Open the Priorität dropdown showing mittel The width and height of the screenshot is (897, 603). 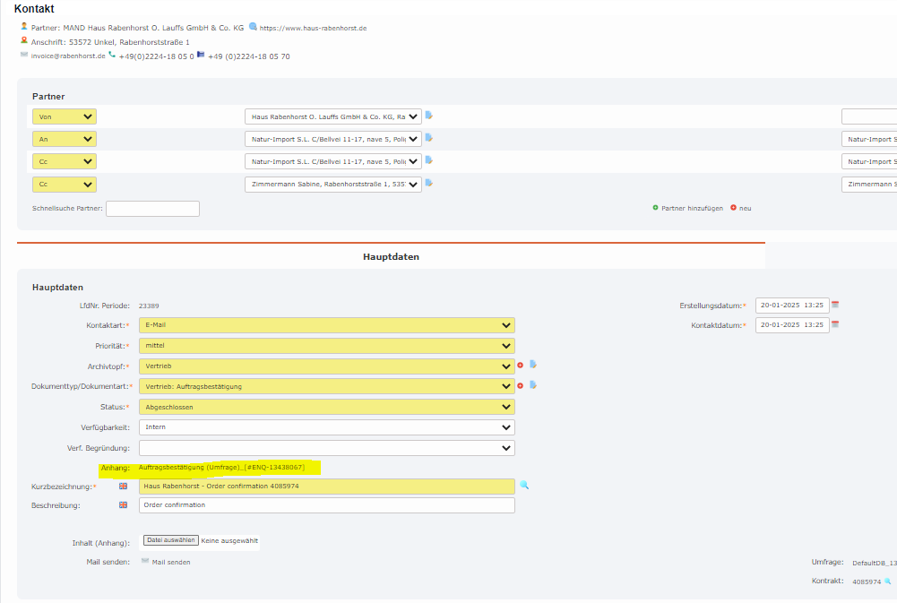coord(326,345)
